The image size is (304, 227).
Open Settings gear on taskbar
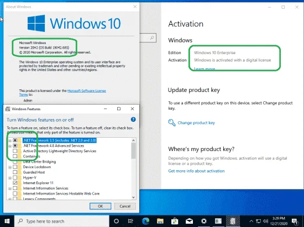(204, 221)
